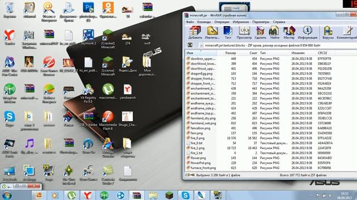Viewport: 357px width, 200px height.
Task: Sort files by the CRC32 column
Action: [x=326, y=53]
